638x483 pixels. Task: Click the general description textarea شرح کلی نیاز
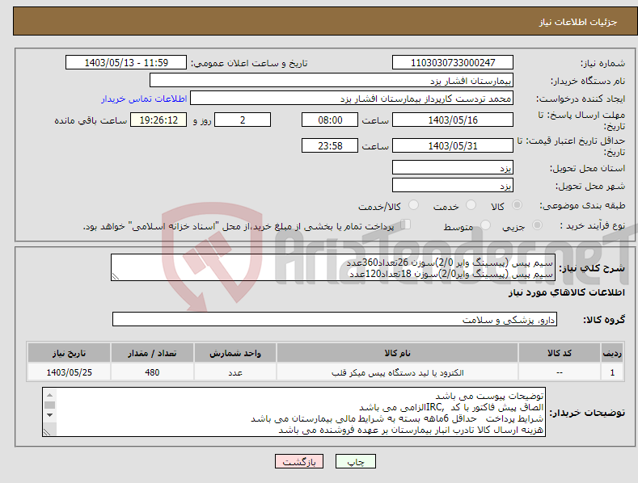click(333, 267)
